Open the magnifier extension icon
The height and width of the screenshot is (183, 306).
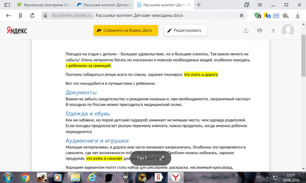point(286,16)
